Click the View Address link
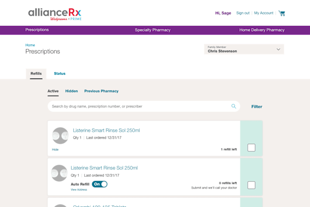The image size is (310, 207). (79, 190)
